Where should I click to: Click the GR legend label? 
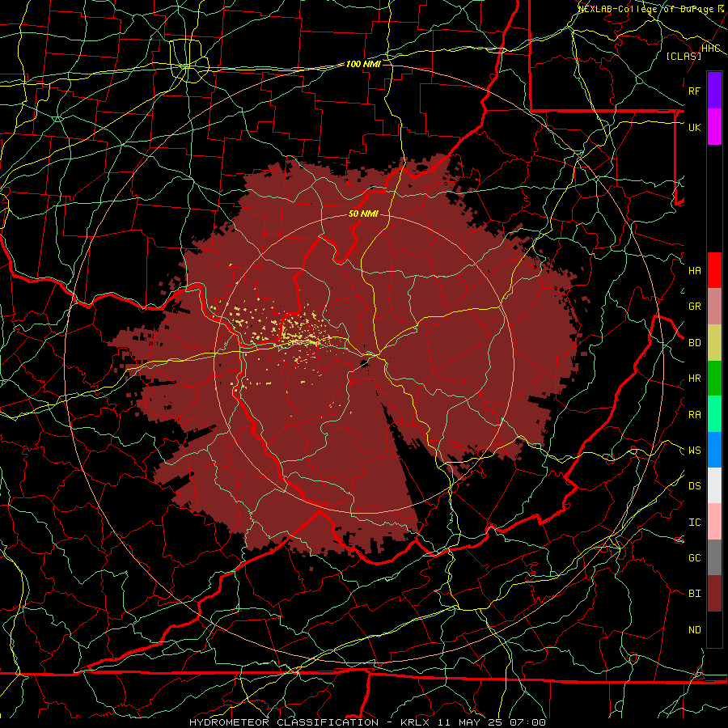click(x=694, y=307)
